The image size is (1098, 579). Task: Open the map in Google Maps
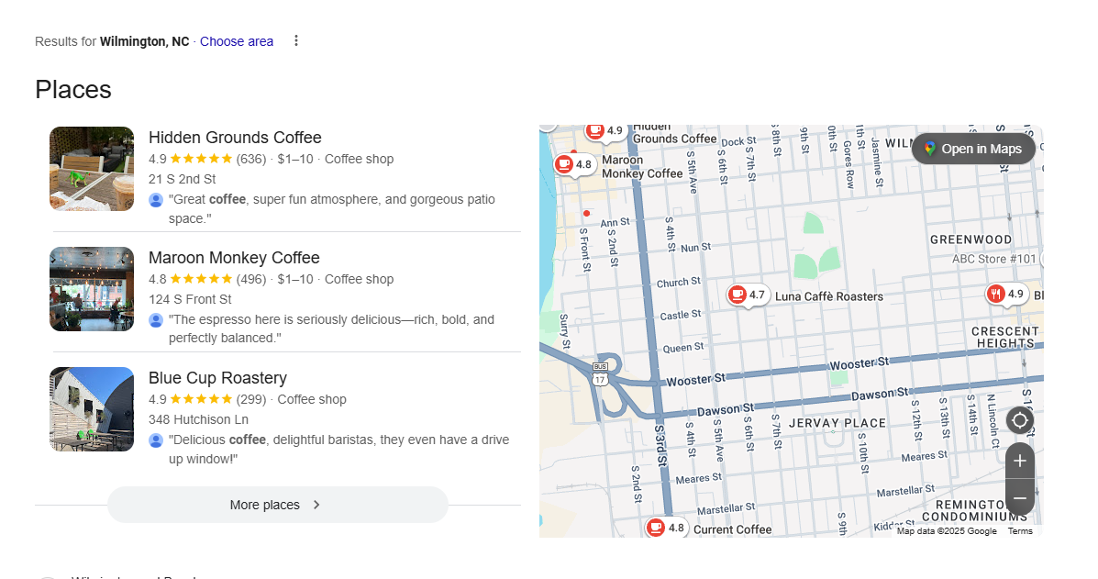pos(973,149)
